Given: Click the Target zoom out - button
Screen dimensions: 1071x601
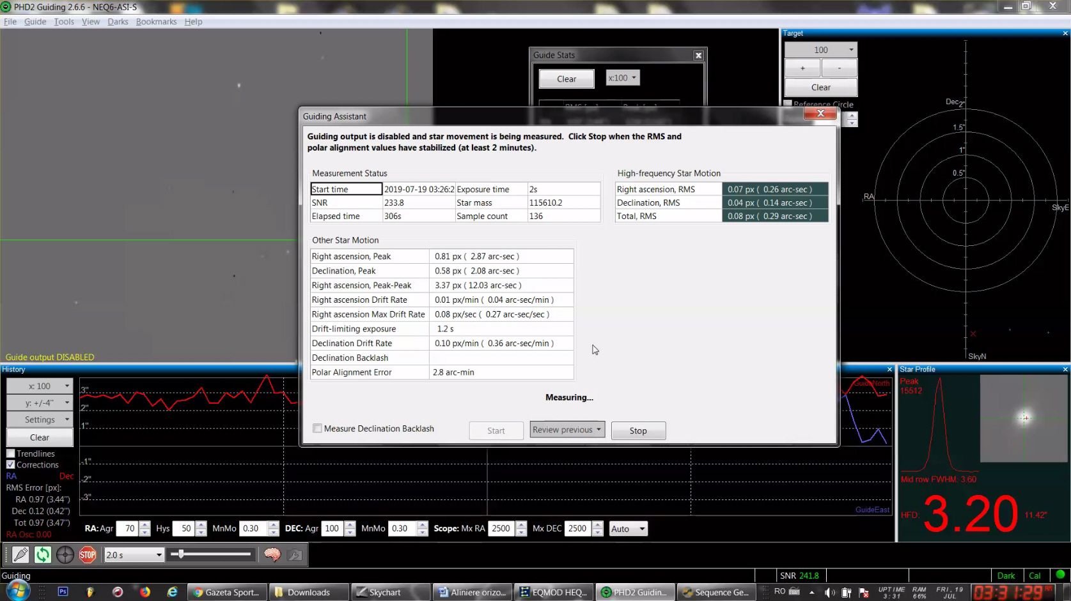Looking at the screenshot, I should [840, 68].
